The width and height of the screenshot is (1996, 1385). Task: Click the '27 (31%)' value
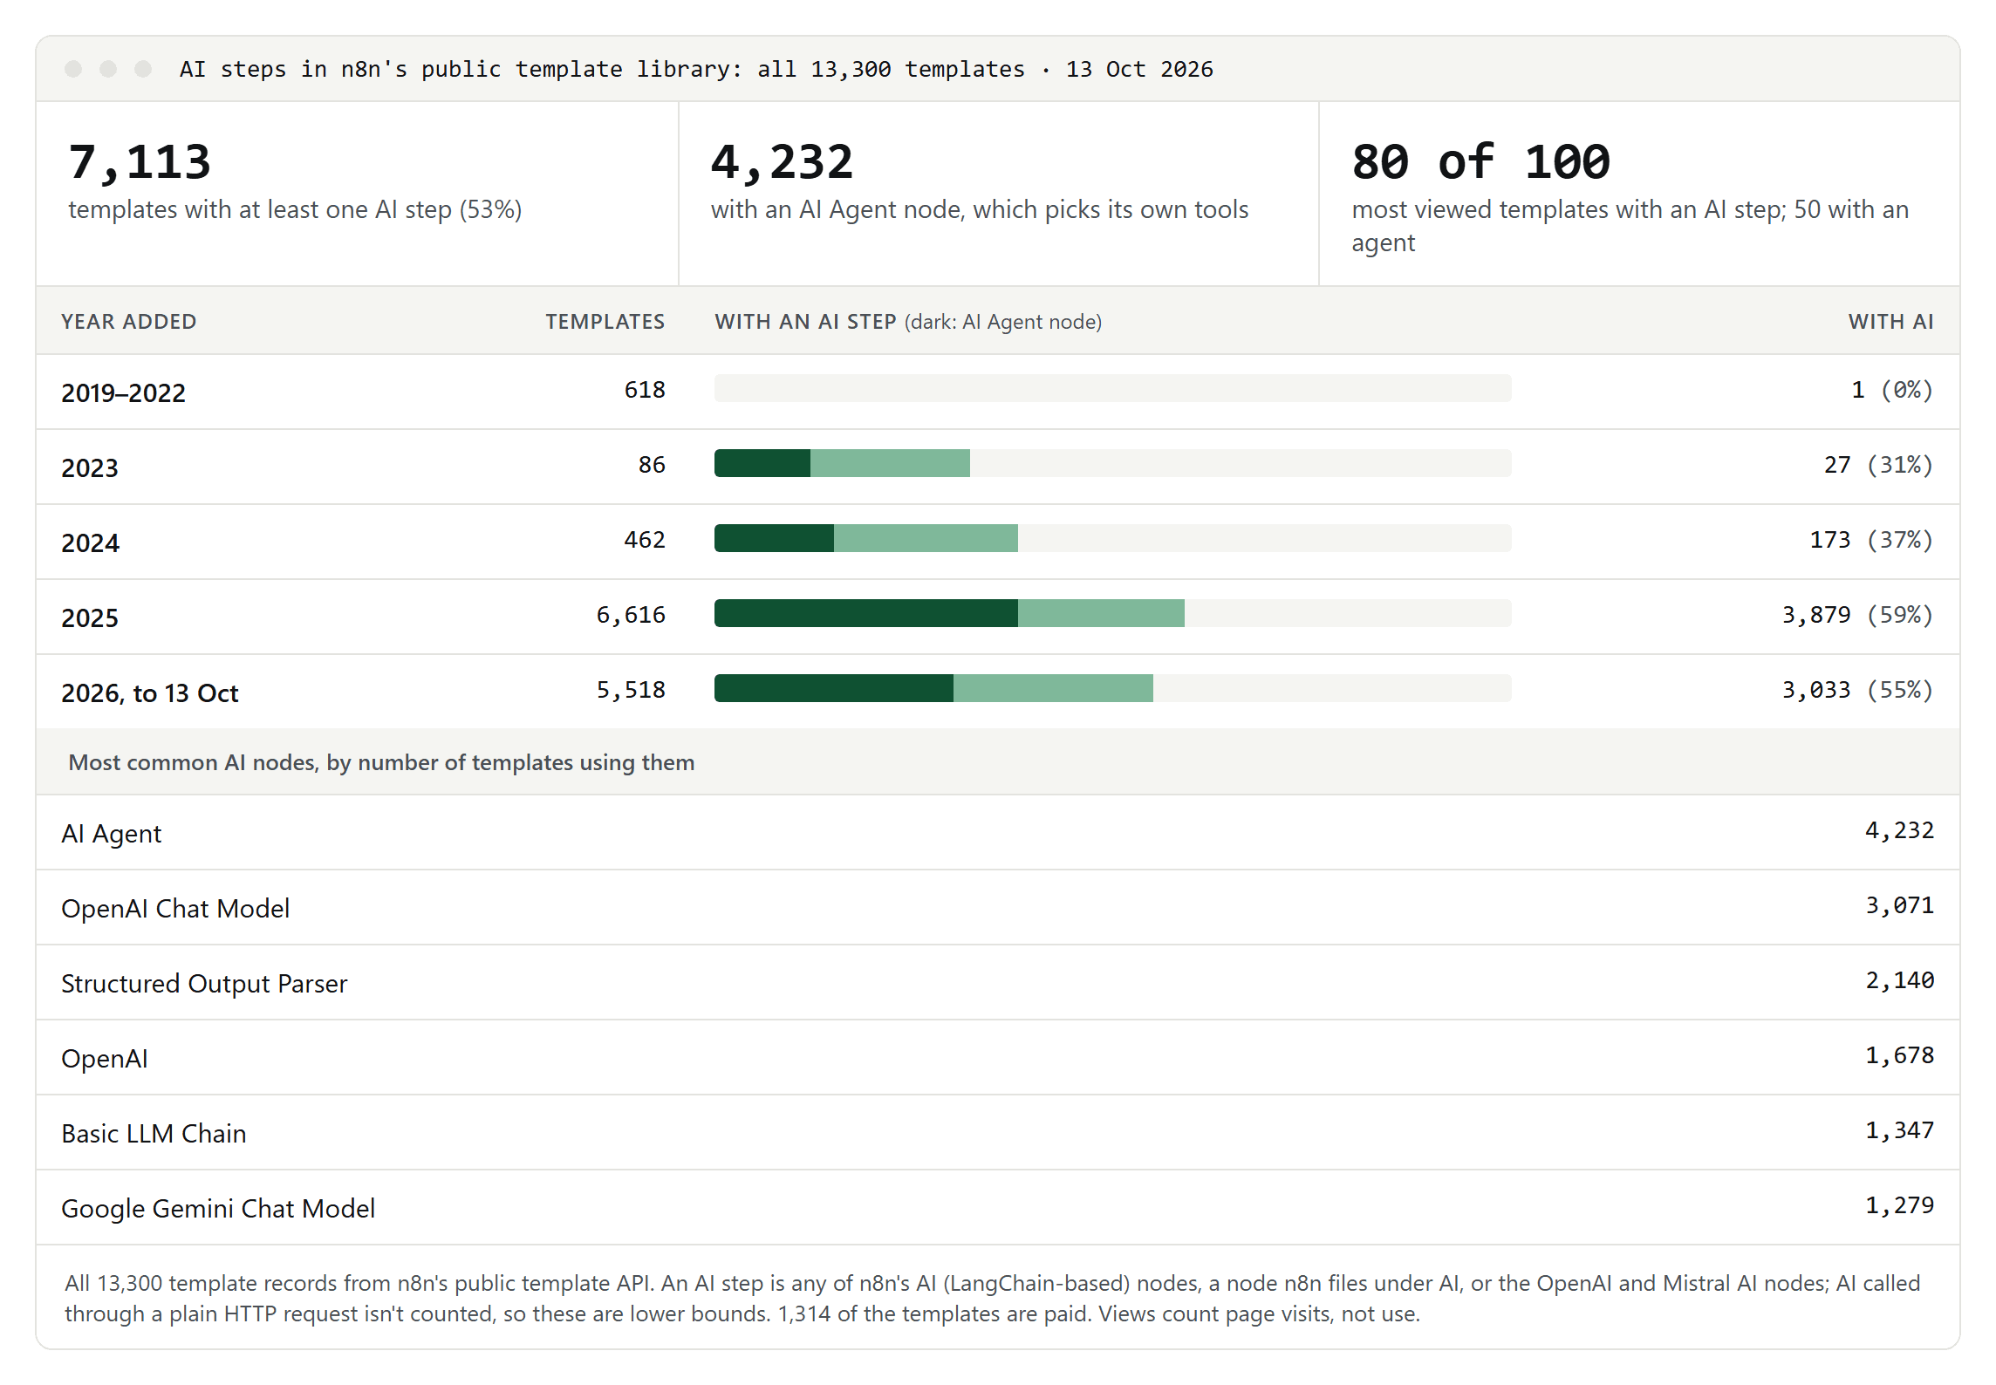(1879, 465)
